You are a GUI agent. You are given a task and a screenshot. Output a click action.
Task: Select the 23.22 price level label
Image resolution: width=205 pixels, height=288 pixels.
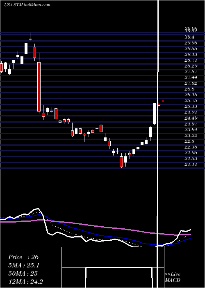[191, 135]
